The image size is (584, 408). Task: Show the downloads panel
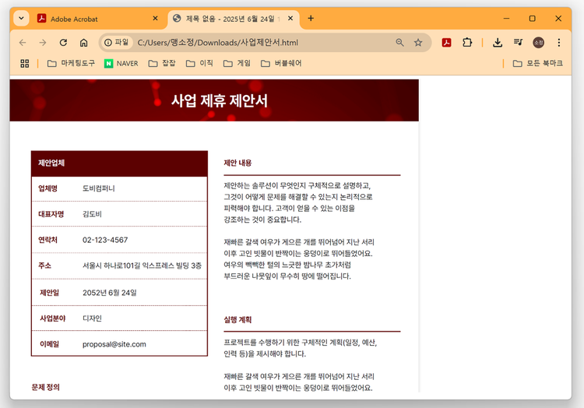click(x=498, y=43)
